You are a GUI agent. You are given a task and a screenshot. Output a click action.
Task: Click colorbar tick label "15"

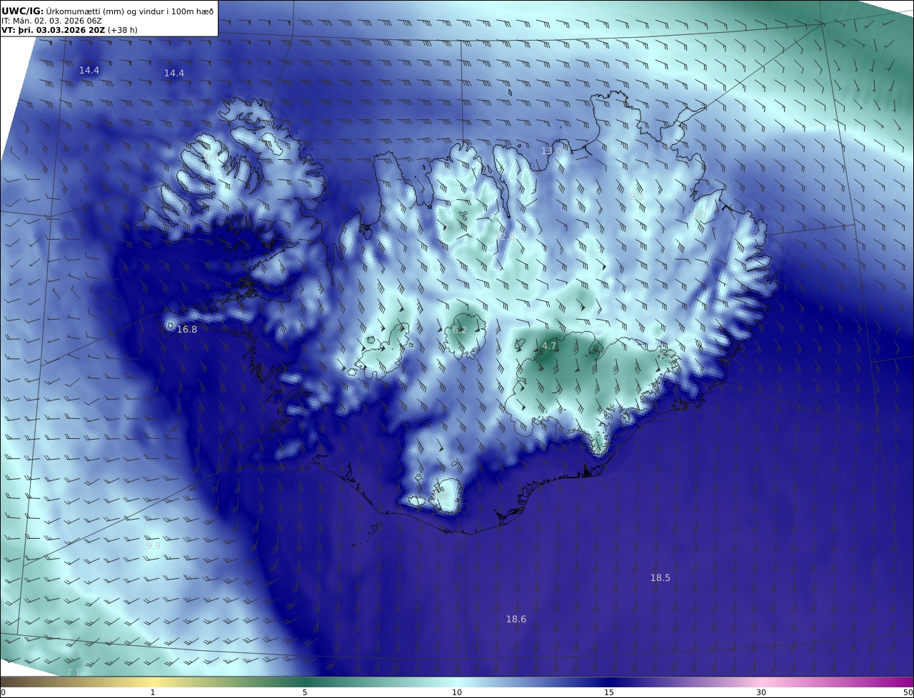click(609, 692)
